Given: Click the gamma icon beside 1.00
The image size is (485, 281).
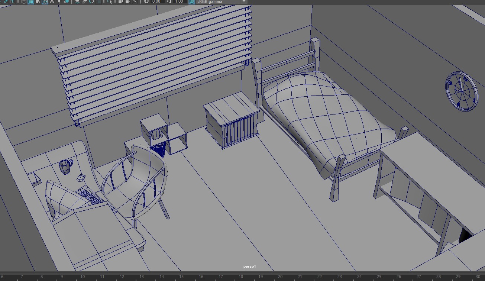Looking at the screenshot, I should 169,1.
